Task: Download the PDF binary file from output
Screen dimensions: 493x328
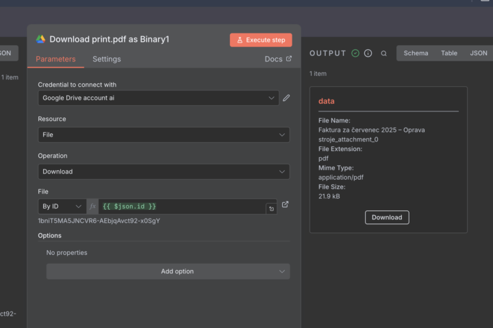Action: click(387, 217)
